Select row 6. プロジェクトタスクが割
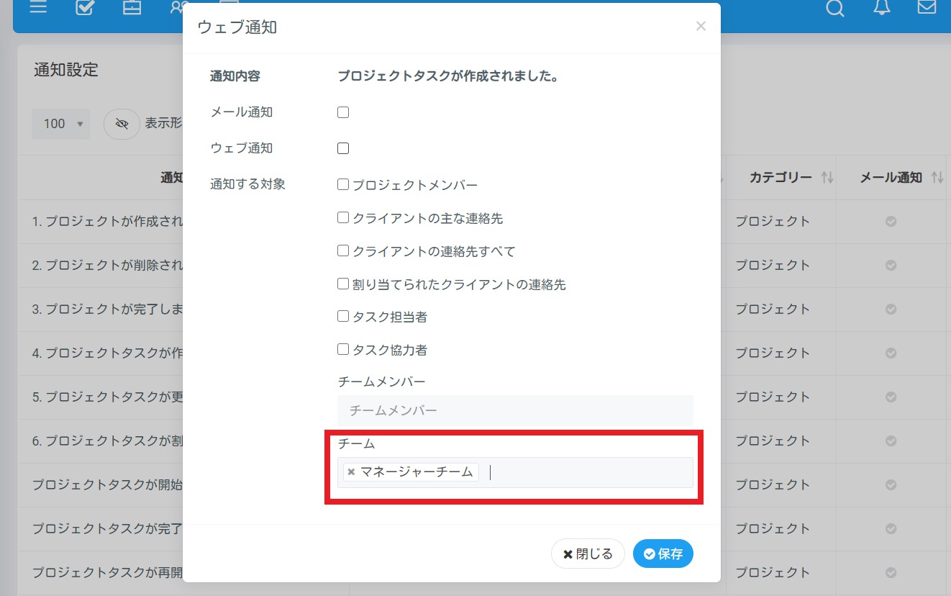The image size is (951, 596). point(108,441)
